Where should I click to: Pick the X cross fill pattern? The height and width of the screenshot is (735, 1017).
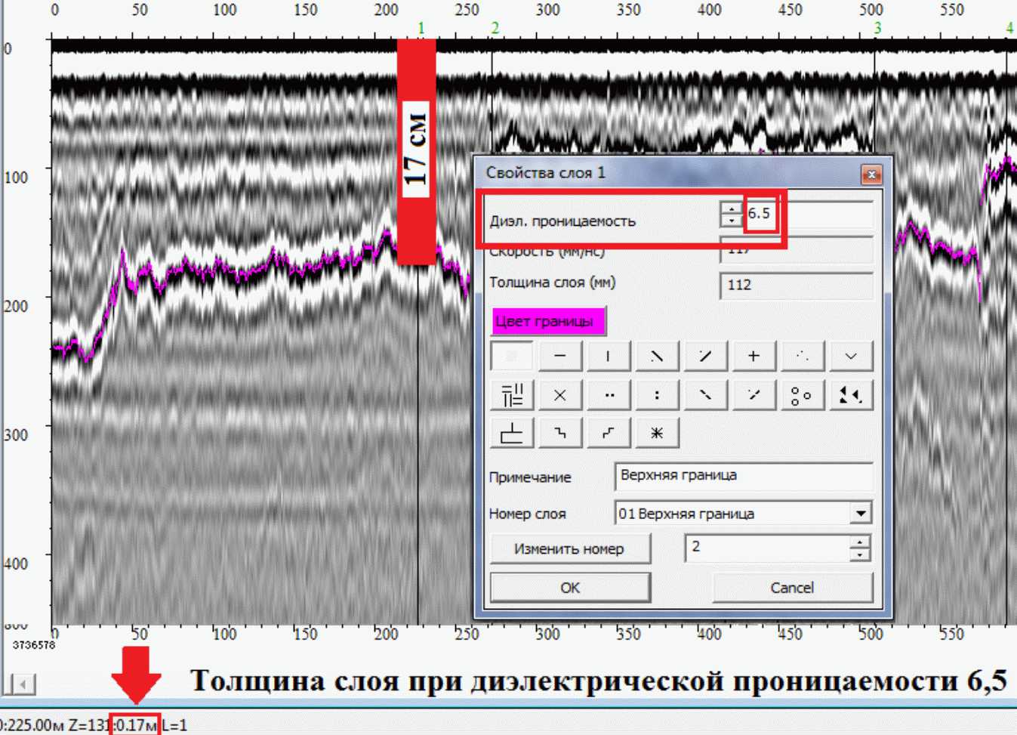tap(559, 394)
